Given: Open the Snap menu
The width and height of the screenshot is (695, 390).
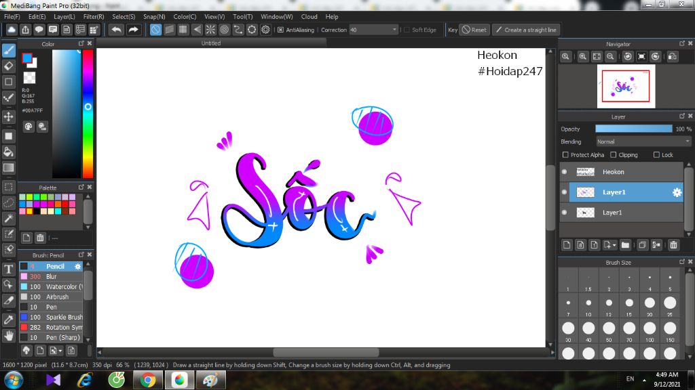Looking at the screenshot, I should [x=154, y=16].
